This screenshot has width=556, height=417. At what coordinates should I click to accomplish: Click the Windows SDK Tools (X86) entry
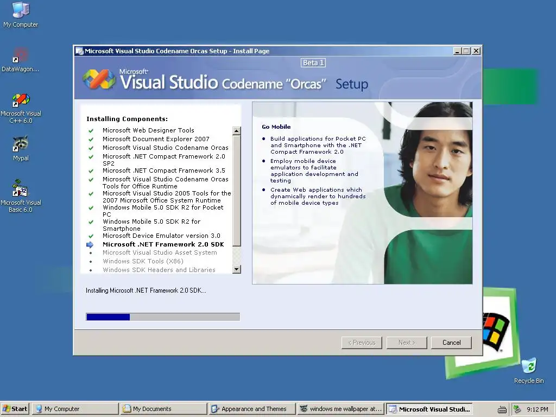pyautogui.click(x=143, y=261)
